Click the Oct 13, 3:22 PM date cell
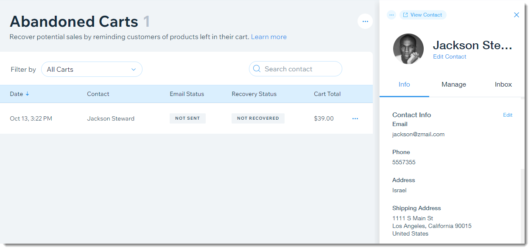Viewport: 531px width, 250px height. (x=31, y=118)
